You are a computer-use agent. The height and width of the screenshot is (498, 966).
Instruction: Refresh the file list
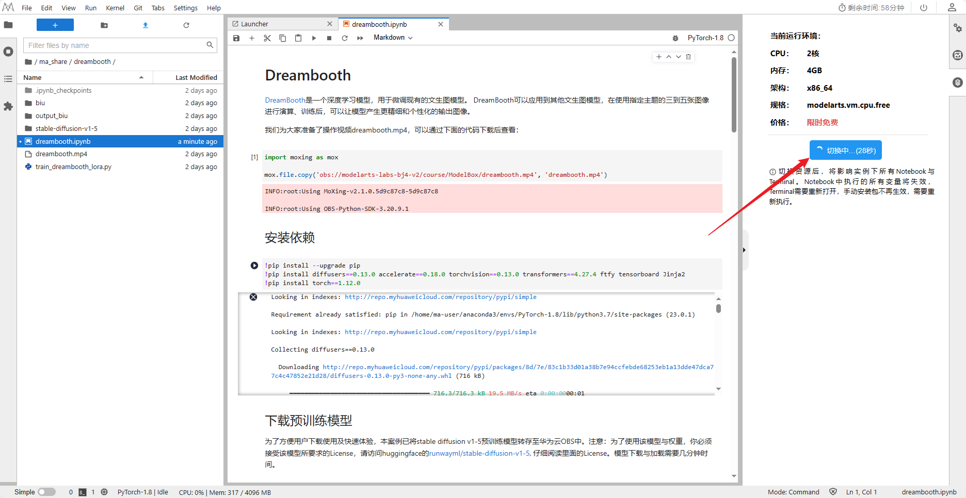(x=186, y=25)
